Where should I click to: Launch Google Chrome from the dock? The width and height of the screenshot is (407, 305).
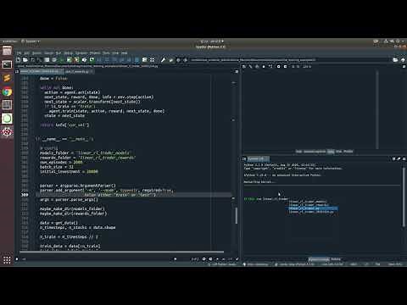(x=7, y=91)
